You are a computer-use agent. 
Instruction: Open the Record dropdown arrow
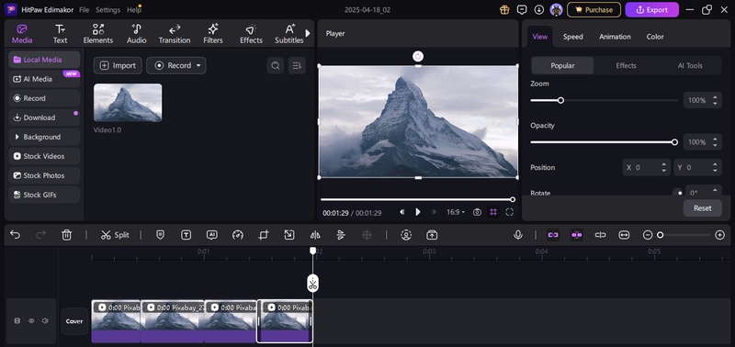(x=198, y=65)
